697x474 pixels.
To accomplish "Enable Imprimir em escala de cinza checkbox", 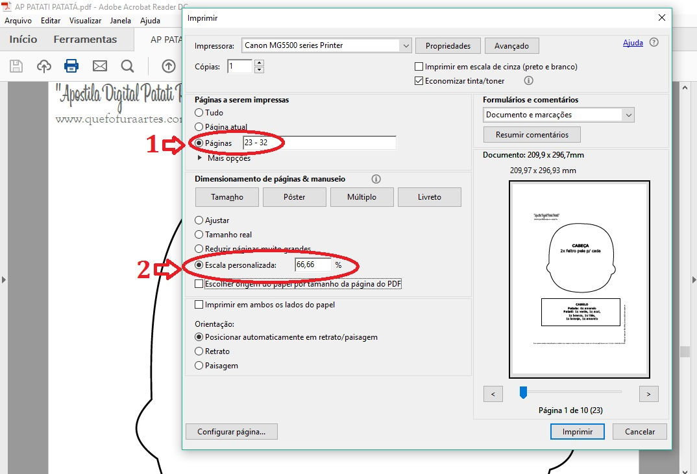I will point(419,67).
